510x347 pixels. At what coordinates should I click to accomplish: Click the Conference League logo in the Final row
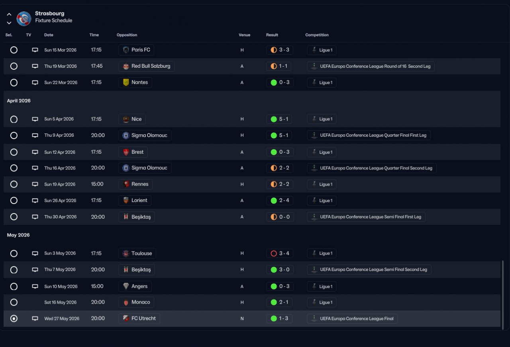(x=314, y=319)
